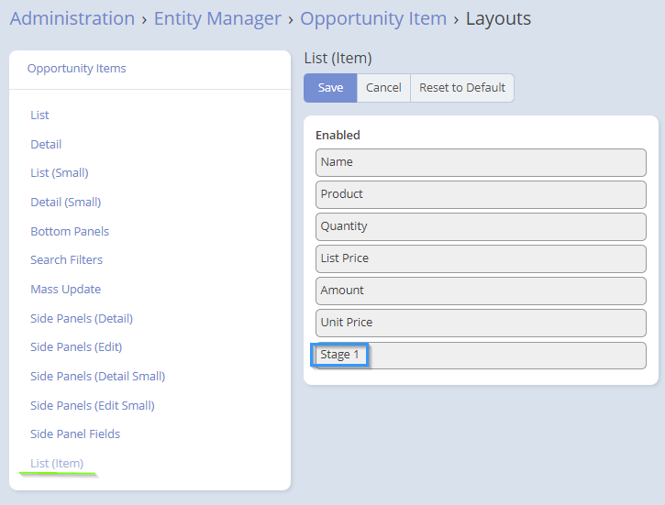Select the Name field row
The width and height of the screenshot is (665, 505).
coord(481,162)
